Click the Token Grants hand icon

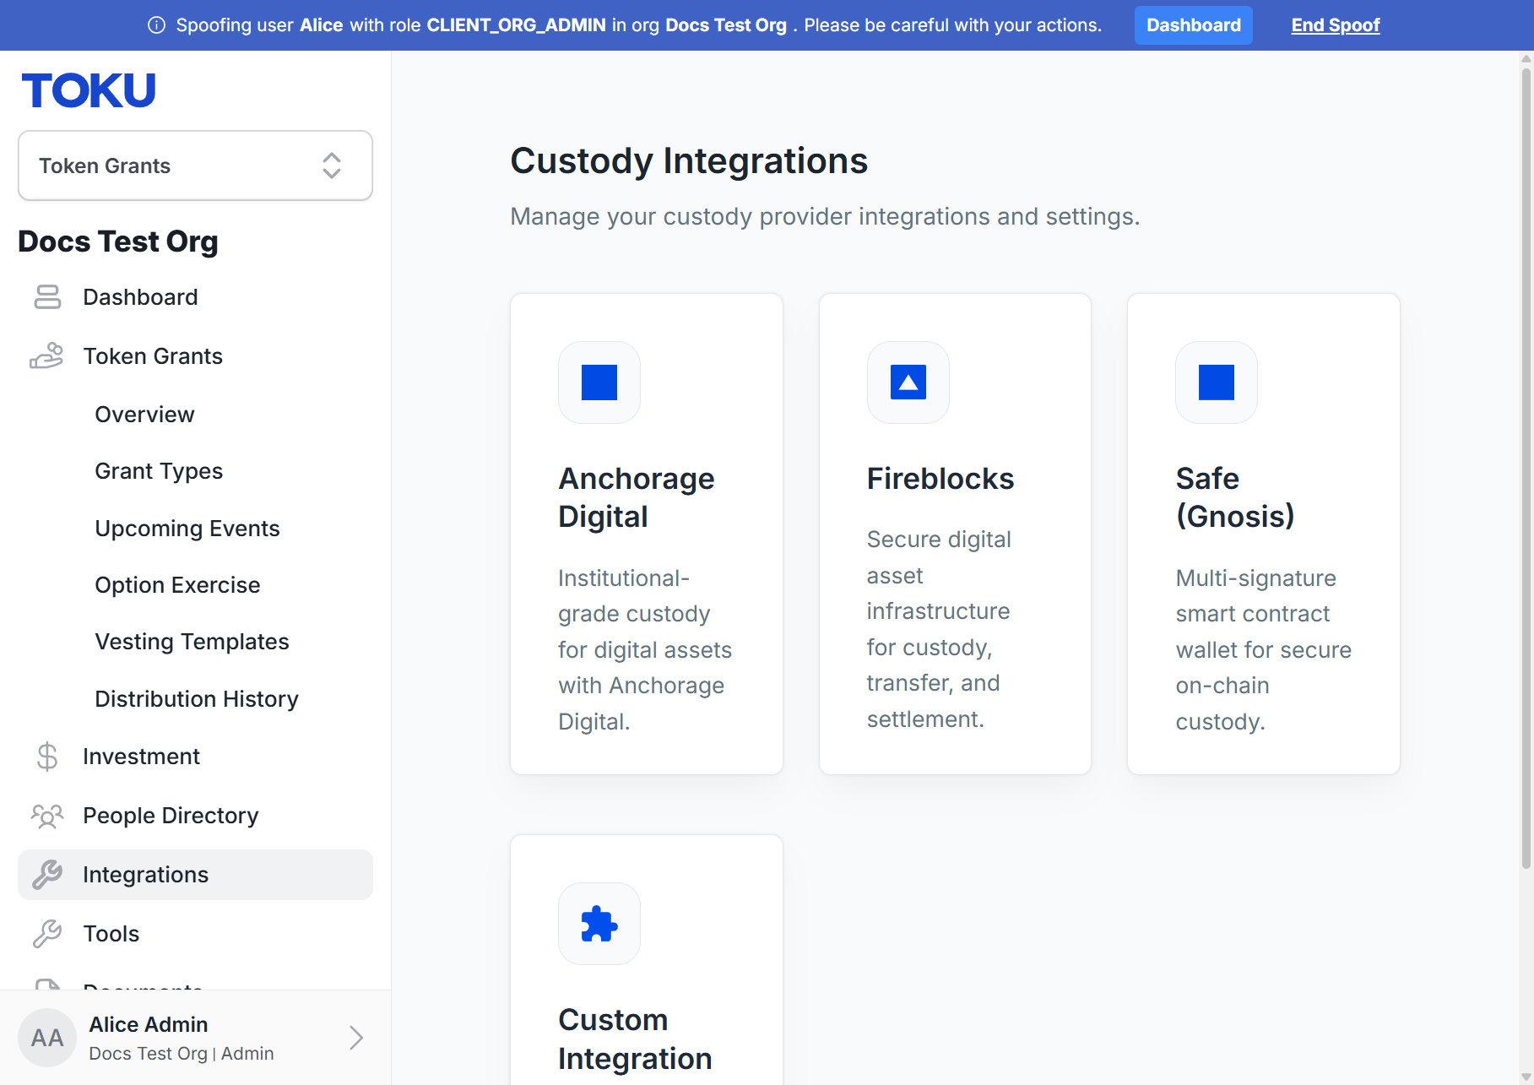(46, 356)
